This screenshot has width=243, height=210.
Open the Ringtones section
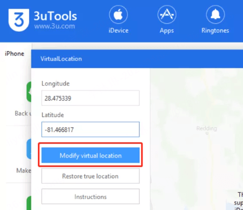pyautogui.click(x=215, y=19)
